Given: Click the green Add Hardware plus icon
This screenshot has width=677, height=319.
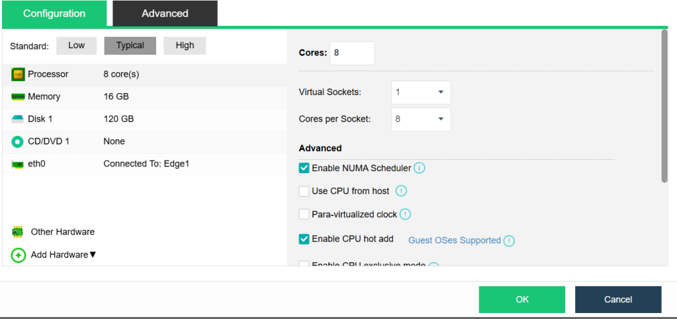Looking at the screenshot, I should (x=18, y=255).
